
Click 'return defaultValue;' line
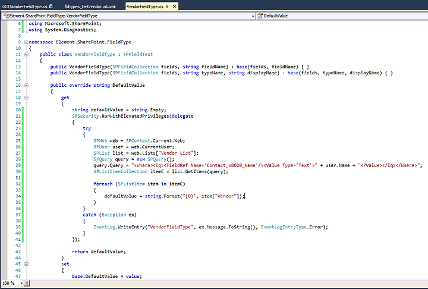pos(99,252)
